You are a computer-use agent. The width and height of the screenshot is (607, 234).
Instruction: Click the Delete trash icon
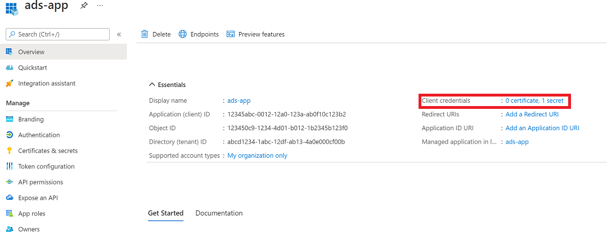tap(145, 34)
